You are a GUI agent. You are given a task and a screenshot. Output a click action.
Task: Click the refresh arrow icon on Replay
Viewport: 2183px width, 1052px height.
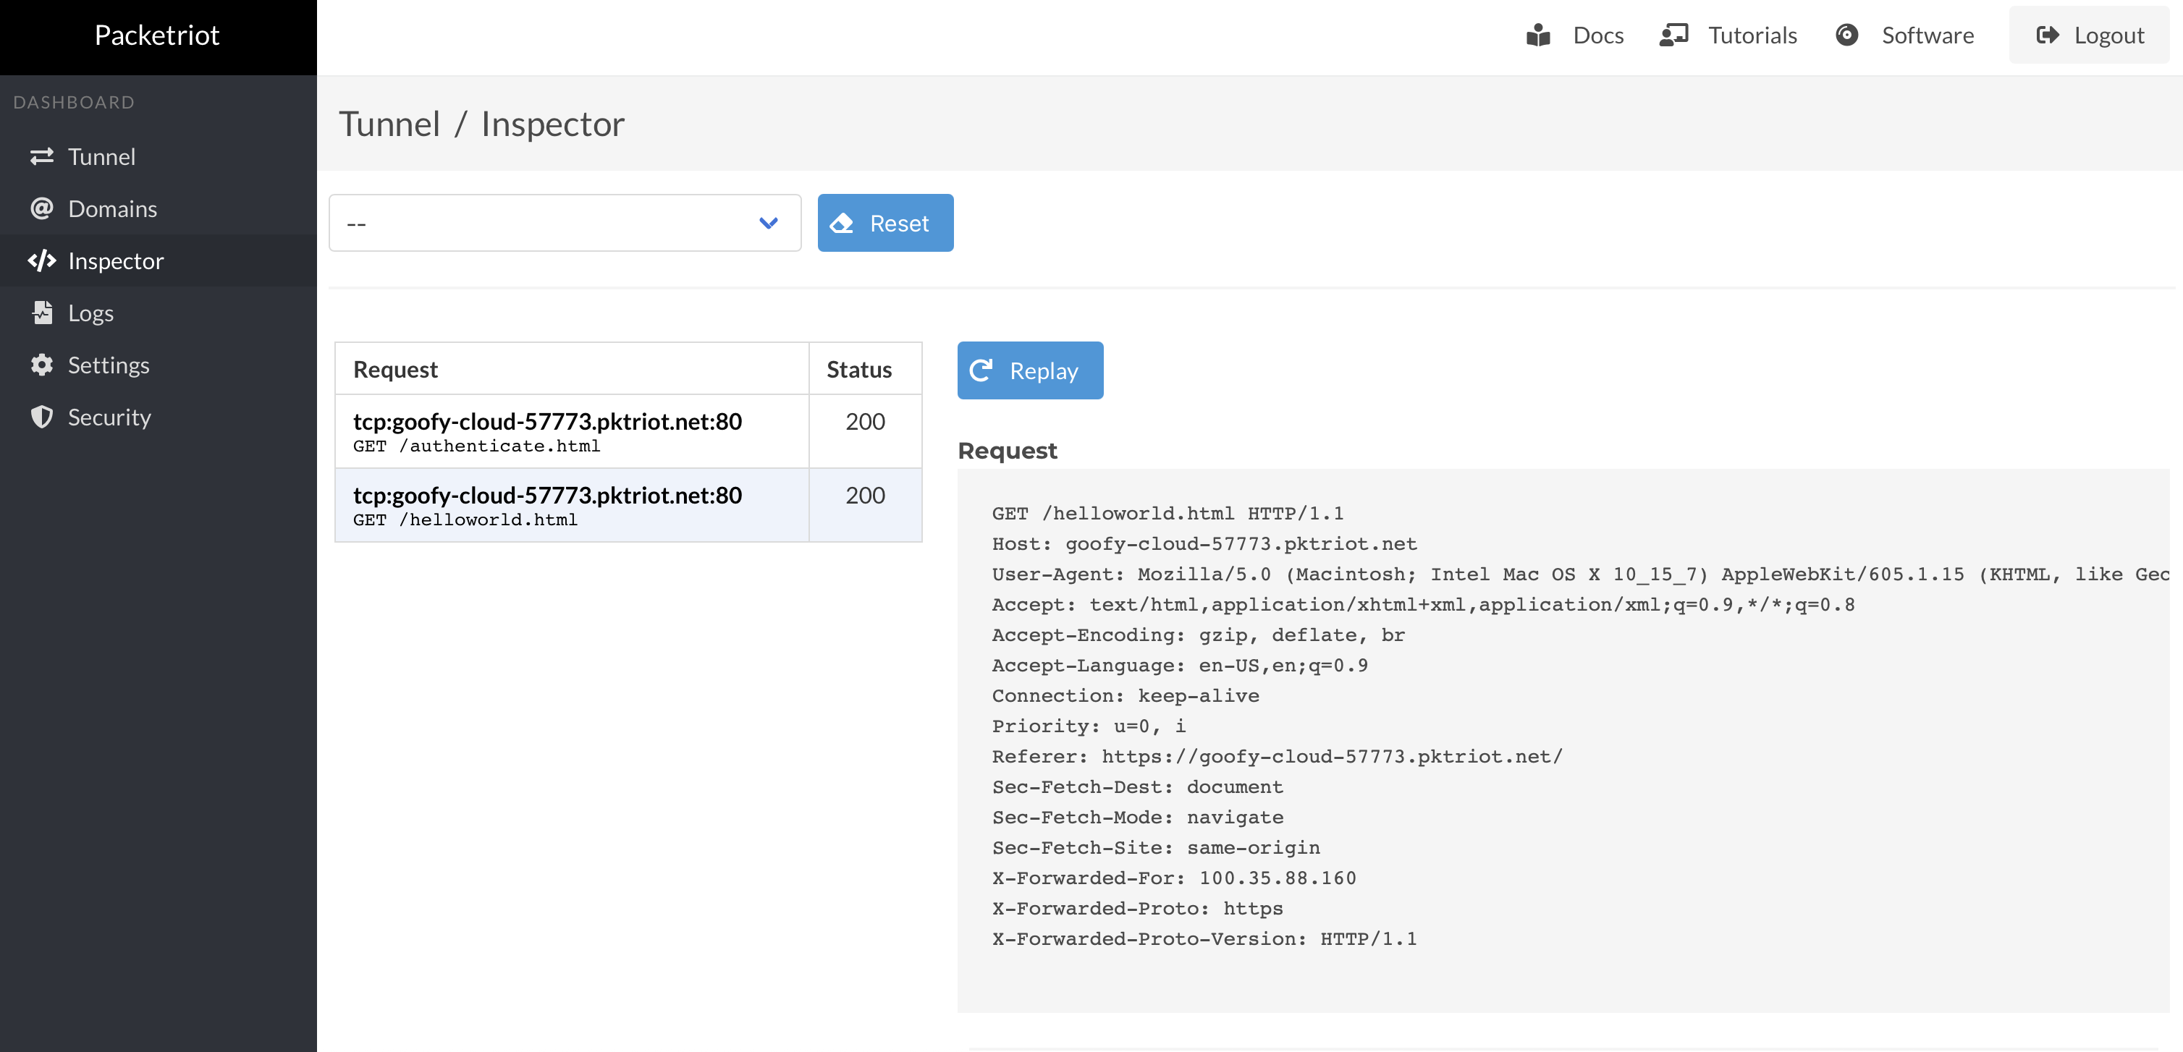pyautogui.click(x=981, y=370)
